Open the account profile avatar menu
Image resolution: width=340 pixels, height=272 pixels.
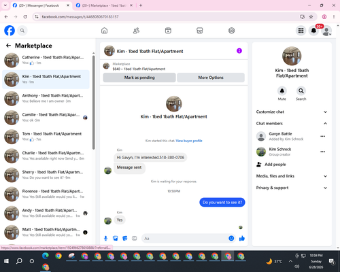coord(326,31)
